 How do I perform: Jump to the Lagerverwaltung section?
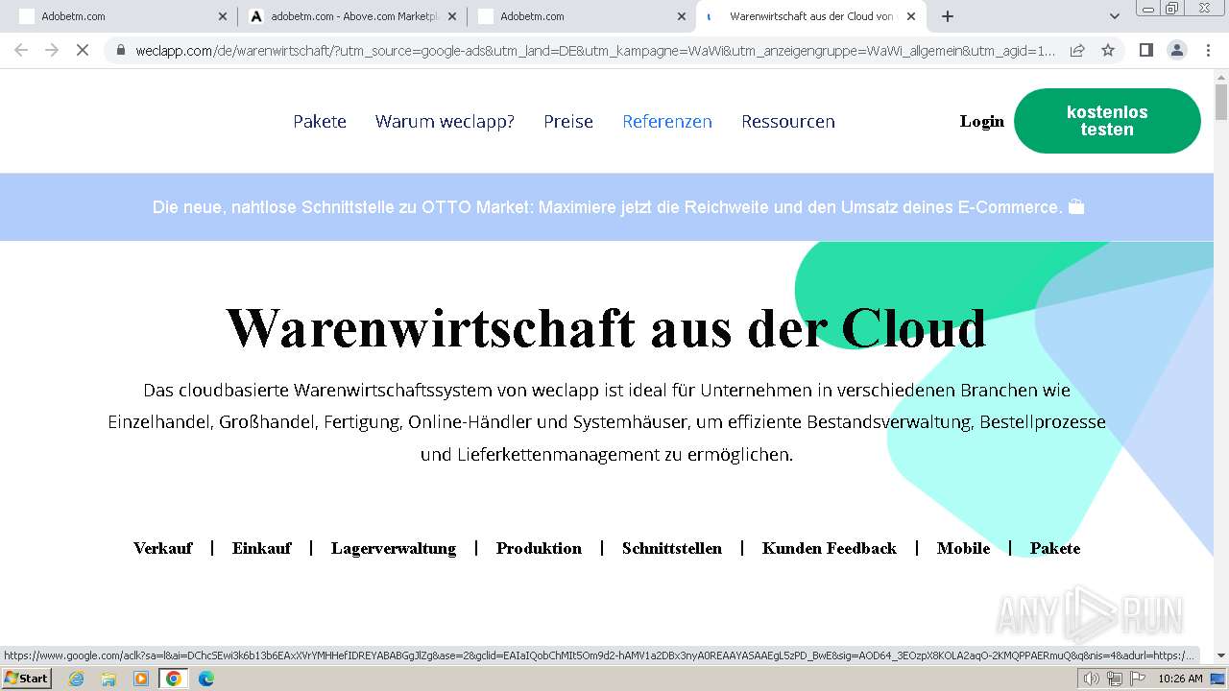coord(394,548)
